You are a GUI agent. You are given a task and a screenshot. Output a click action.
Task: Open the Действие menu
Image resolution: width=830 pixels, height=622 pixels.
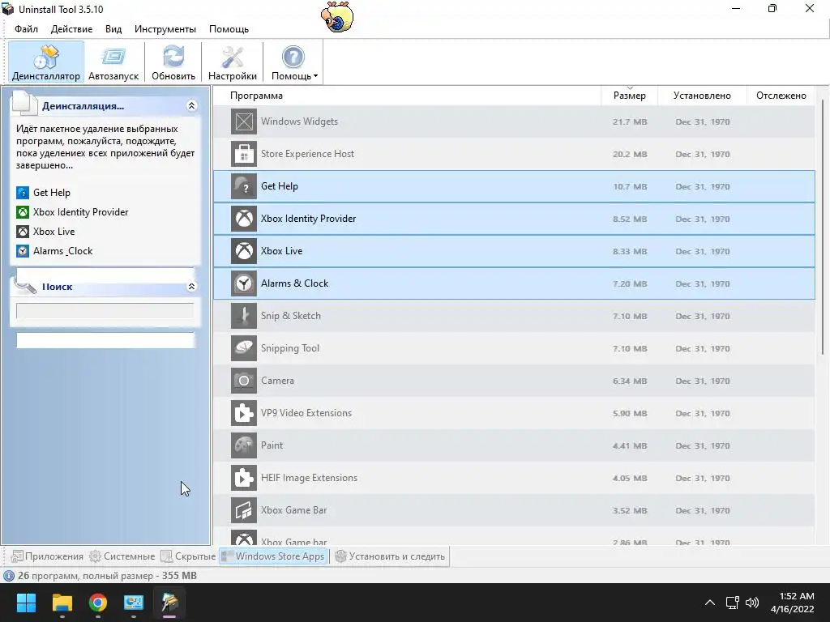click(71, 29)
